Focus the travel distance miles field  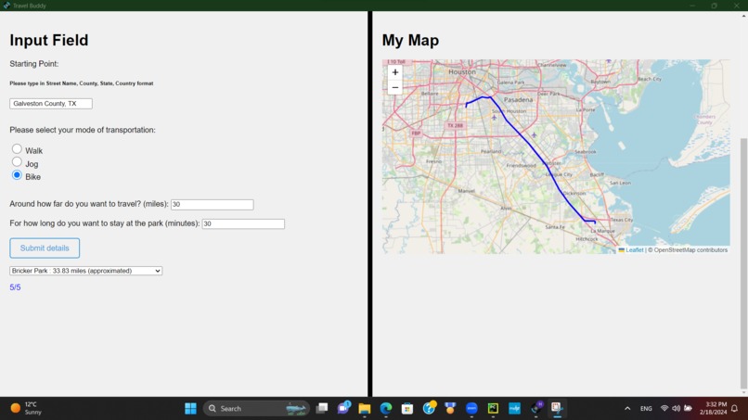point(213,204)
